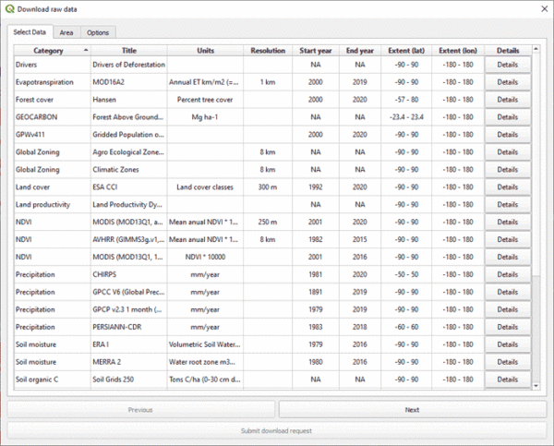The width and height of the screenshot is (554, 446).
Task: Select the Mg ha-1 units cell
Action: (x=205, y=117)
